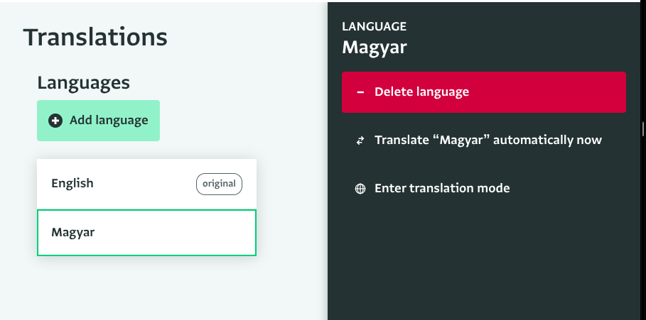Image resolution: width=646 pixels, height=320 pixels.
Task: Select the Magyar language row
Action: (x=146, y=233)
